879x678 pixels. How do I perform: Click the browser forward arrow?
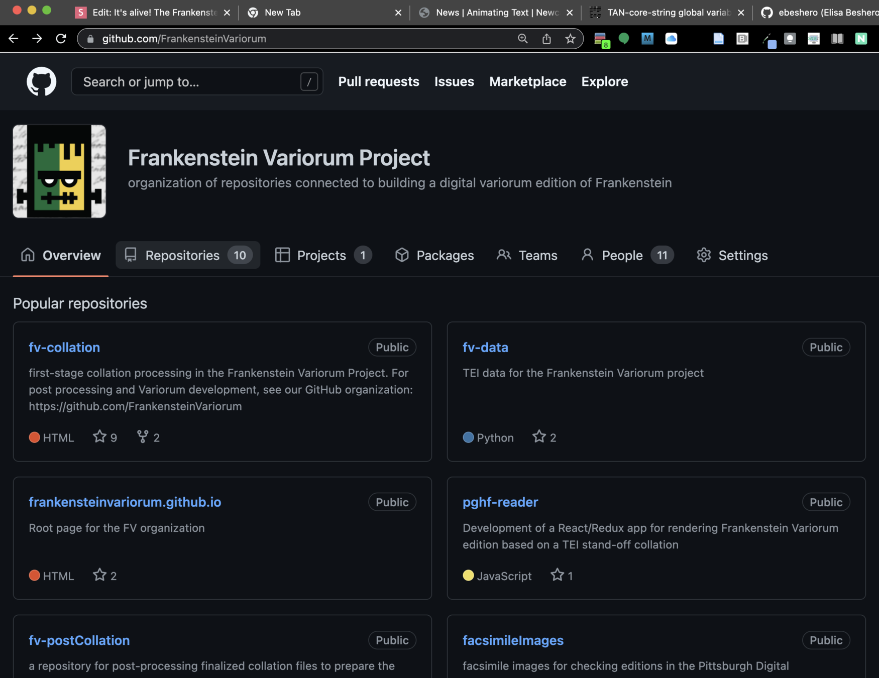[37, 39]
